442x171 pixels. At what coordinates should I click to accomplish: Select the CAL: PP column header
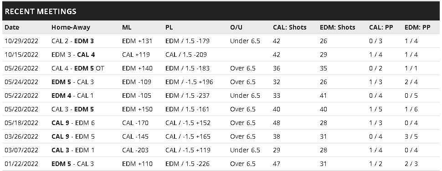(381, 28)
